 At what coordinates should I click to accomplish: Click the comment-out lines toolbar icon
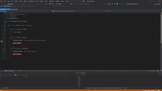click(x=113, y=4)
